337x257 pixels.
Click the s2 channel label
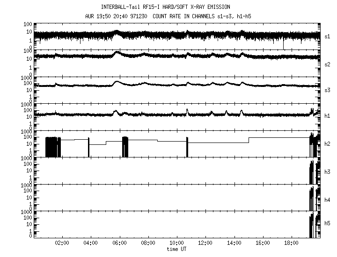click(328, 63)
